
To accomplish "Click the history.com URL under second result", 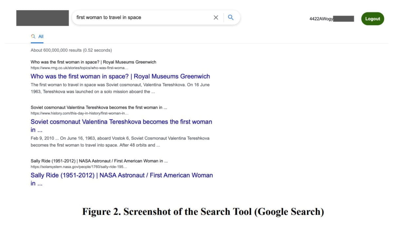I will click(80, 113).
